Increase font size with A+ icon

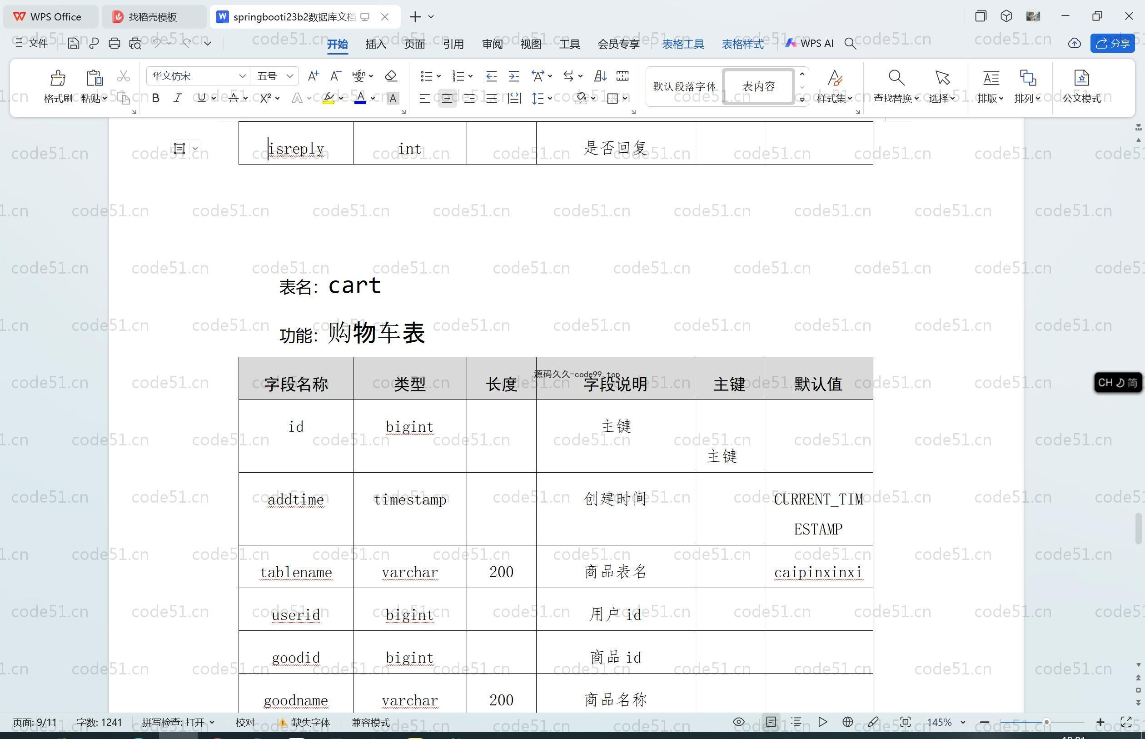(x=313, y=76)
